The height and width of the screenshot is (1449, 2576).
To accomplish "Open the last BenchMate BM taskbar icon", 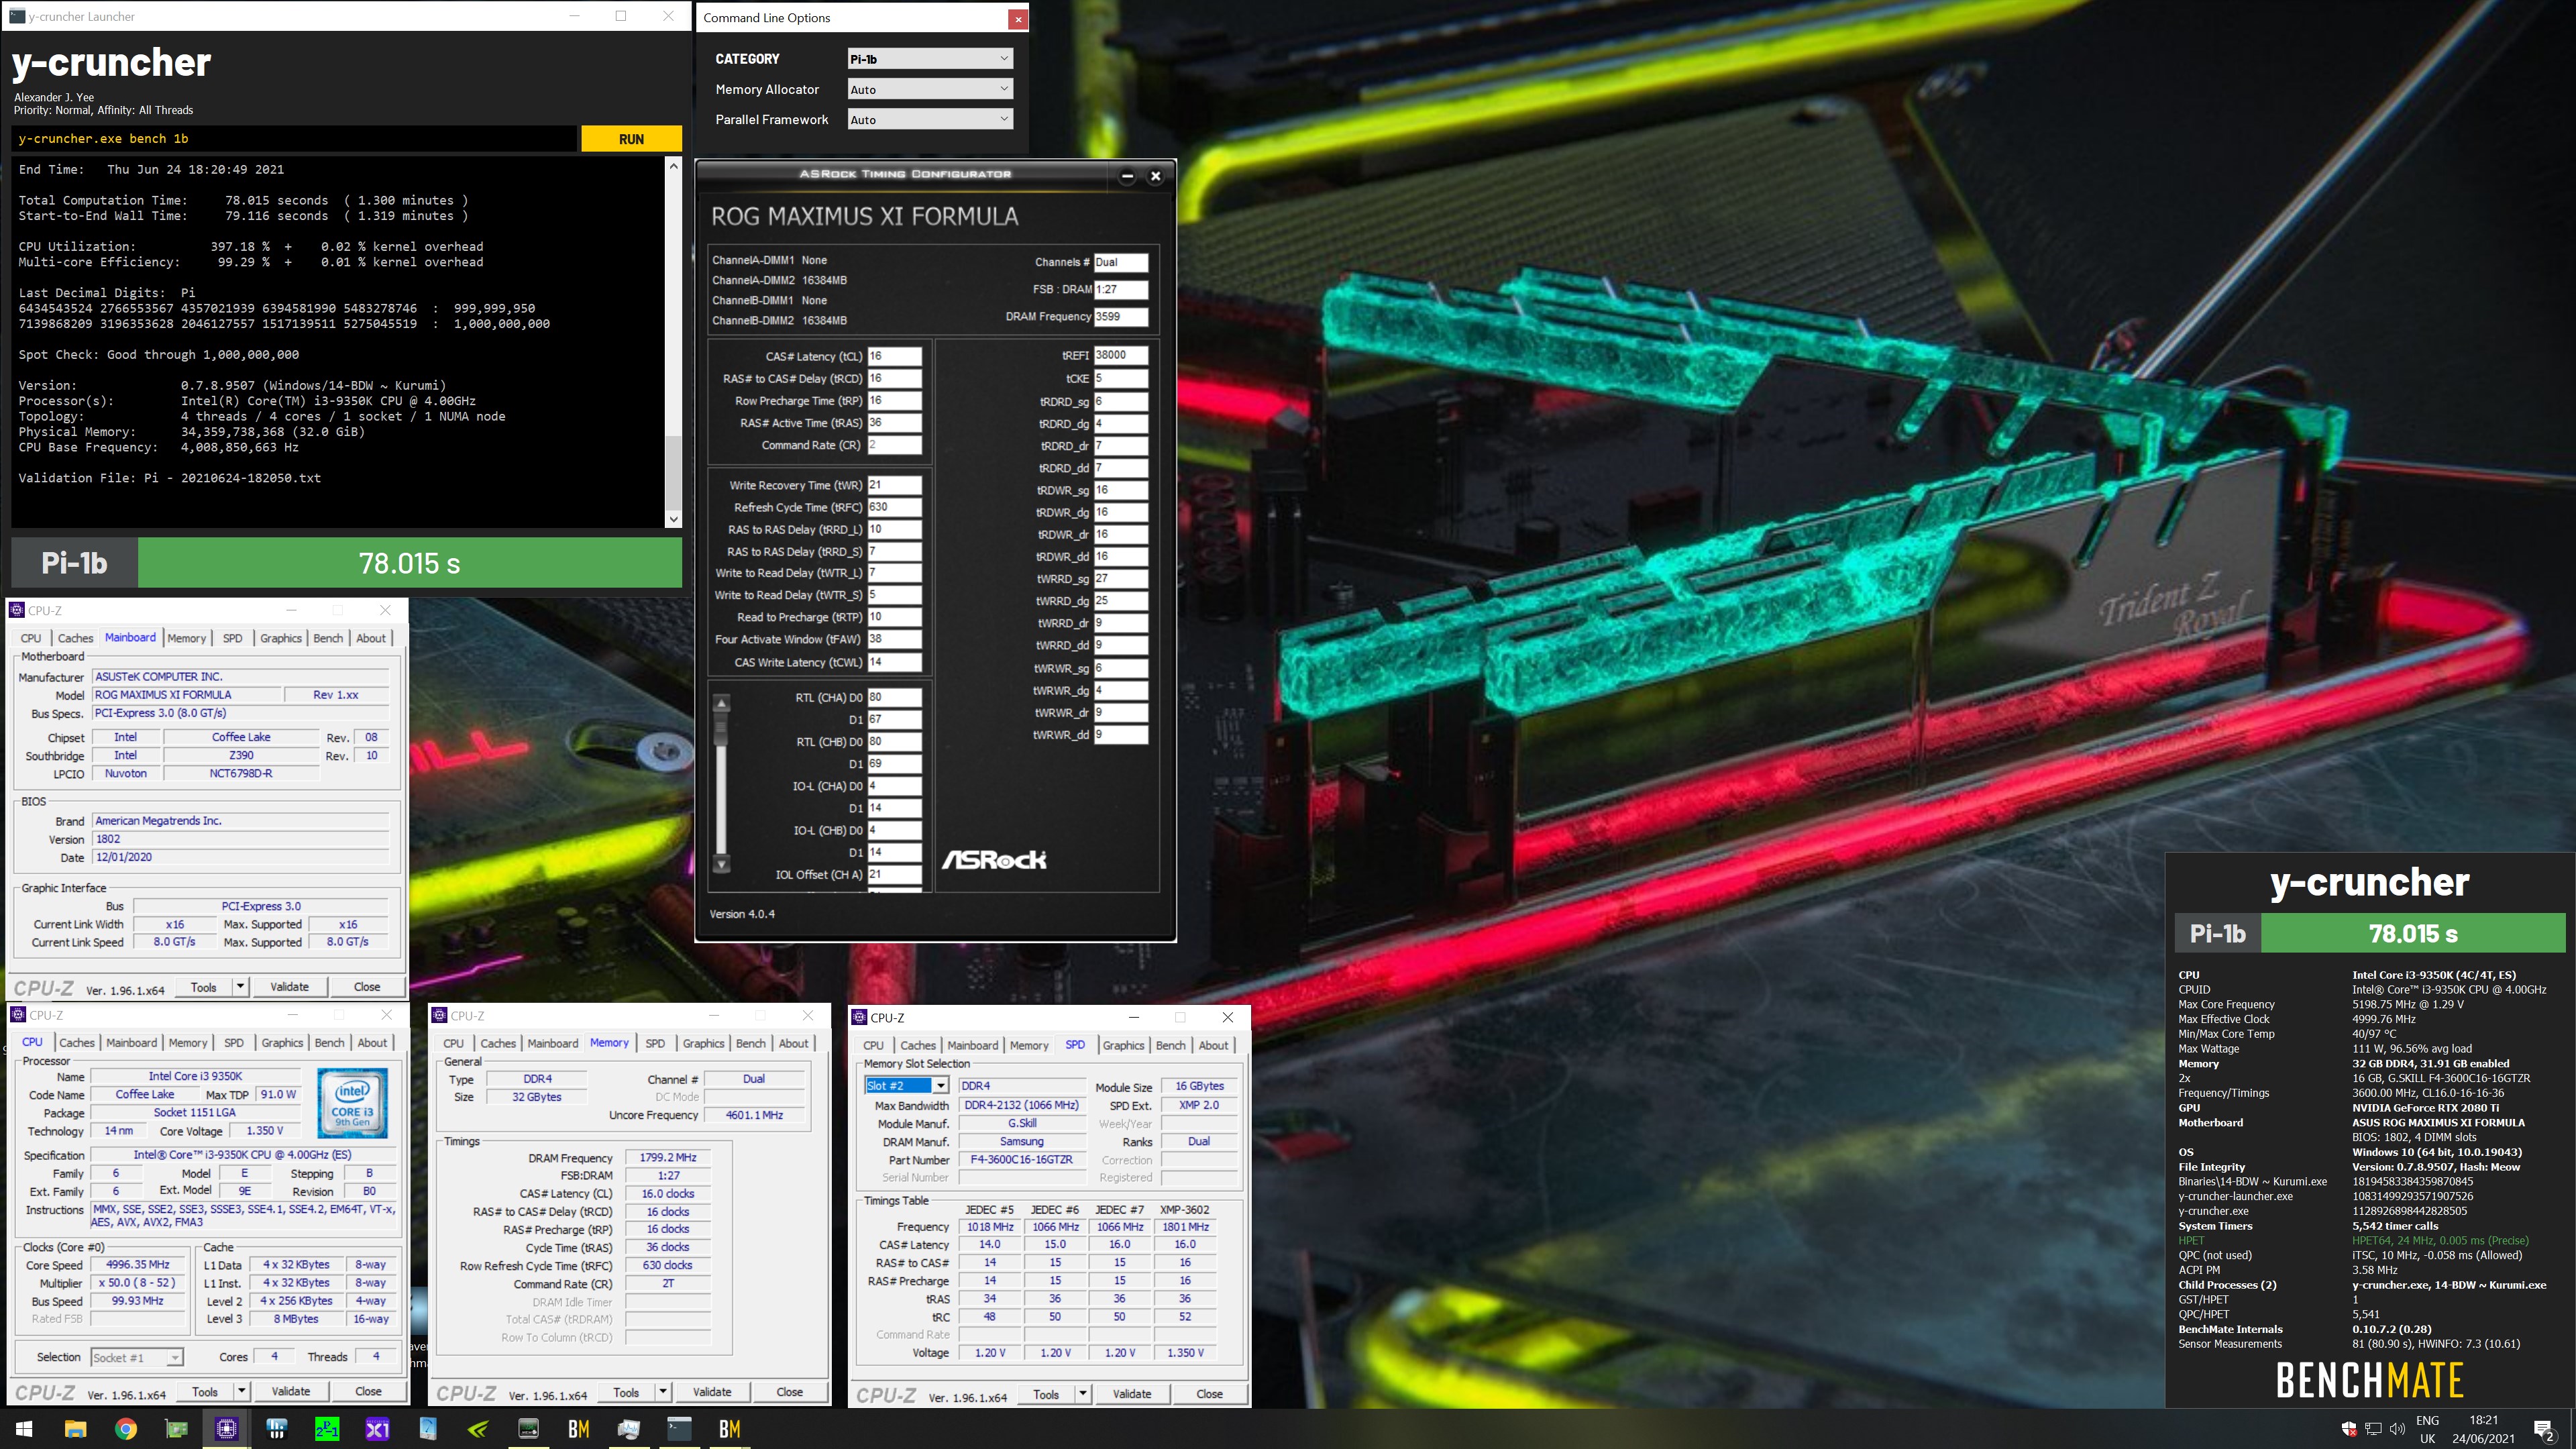I will [x=730, y=1429].
